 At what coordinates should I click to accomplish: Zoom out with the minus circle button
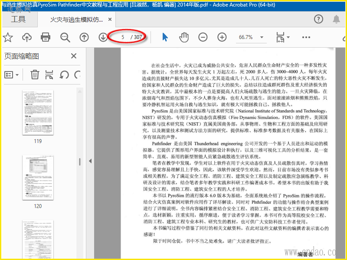(203, 37)
